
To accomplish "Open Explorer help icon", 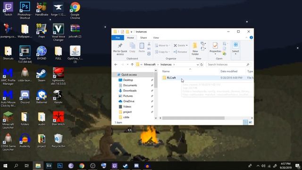I will [x=251, y=38].
